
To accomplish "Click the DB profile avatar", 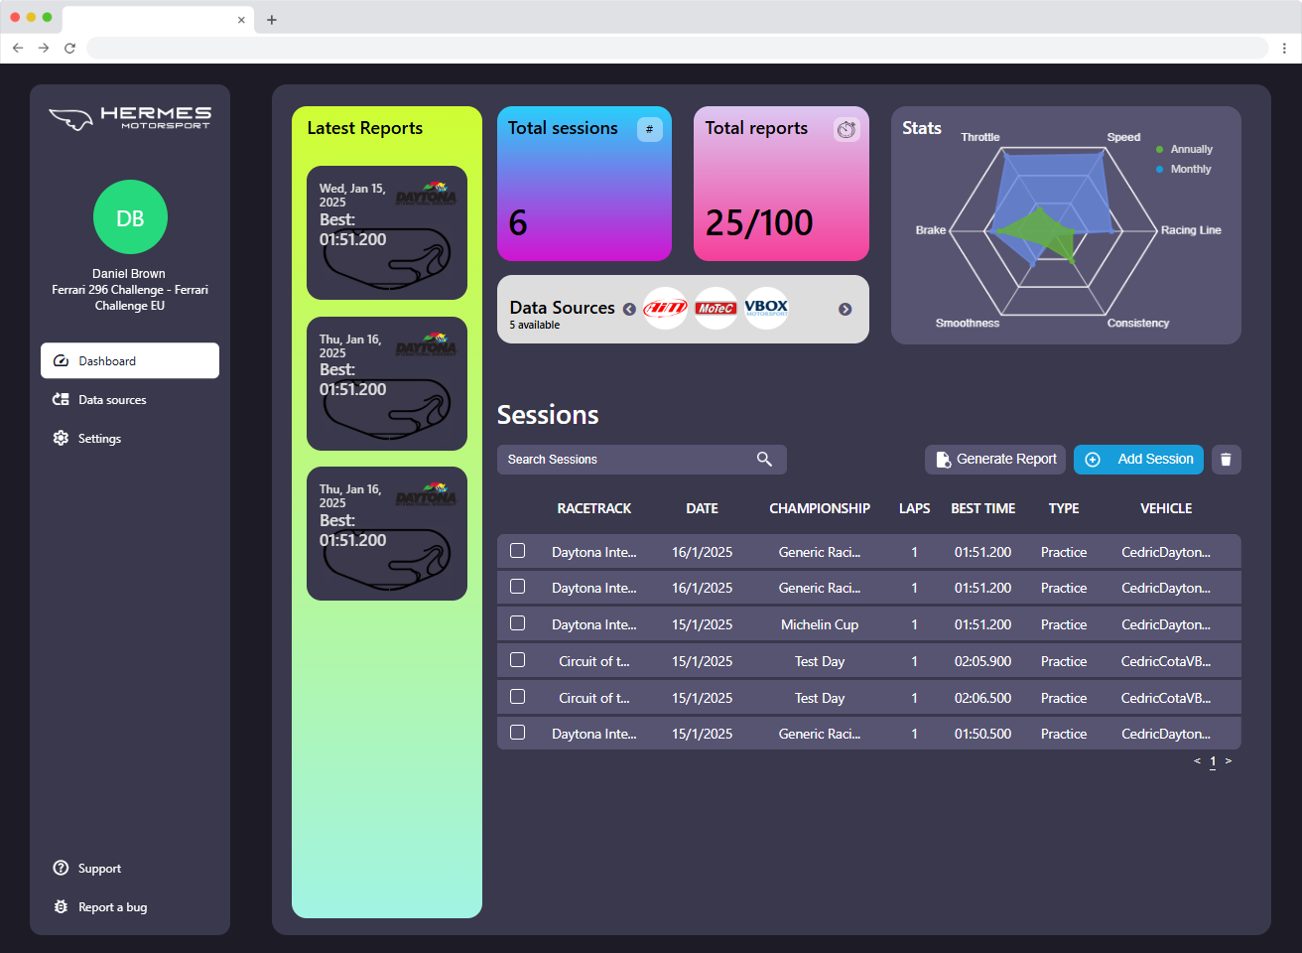I will tap(130, 217).
